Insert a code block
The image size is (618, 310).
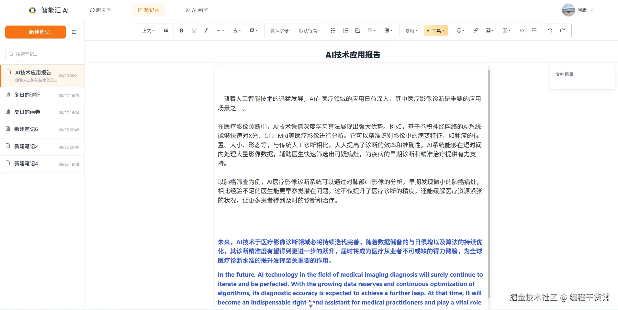point(522,30)
